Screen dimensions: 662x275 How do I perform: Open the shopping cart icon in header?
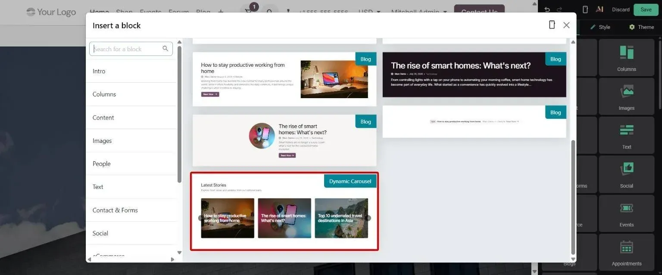(249, 12)
